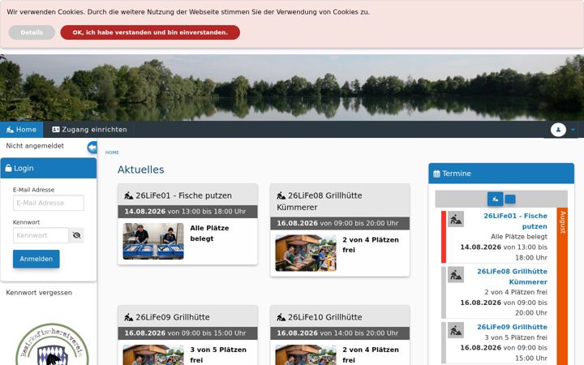Screen dimensions: 584x365
Task: Select the second blue filter button in Termine
Action: pyautogui.click(x=510, y=199)
